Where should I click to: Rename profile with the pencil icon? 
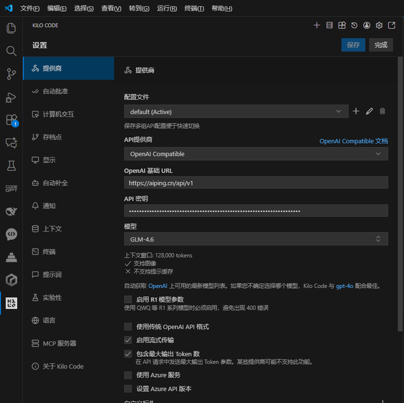coord(369,111)
